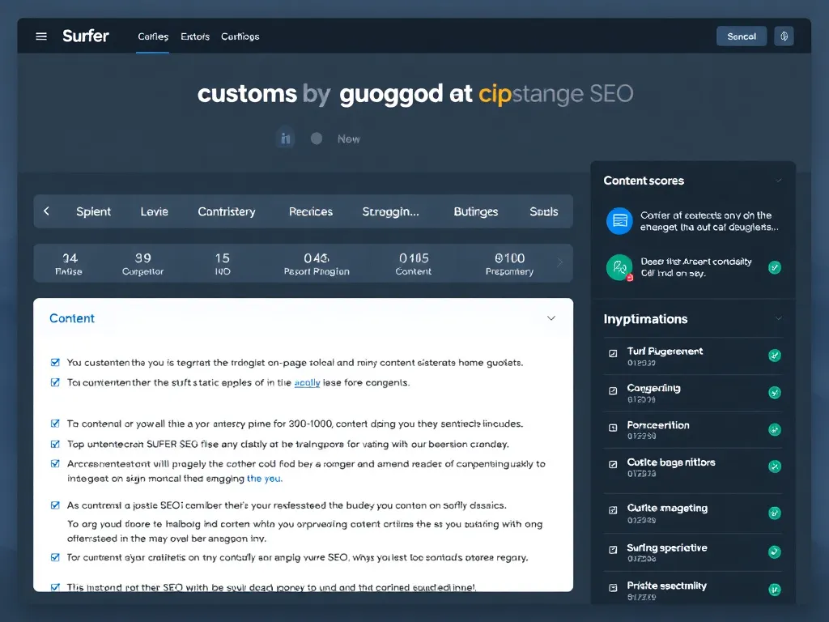Viewport: 829px width, 622px height.
Task: Click the 39 Corgeitor stat
Action: [142, 264]
